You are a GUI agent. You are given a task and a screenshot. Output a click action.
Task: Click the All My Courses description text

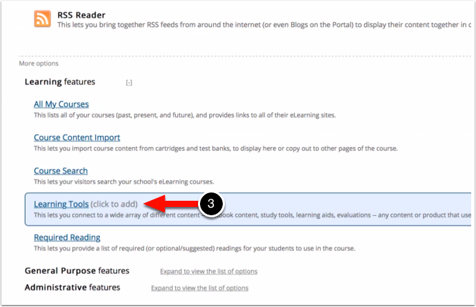[x=185, y=115]
